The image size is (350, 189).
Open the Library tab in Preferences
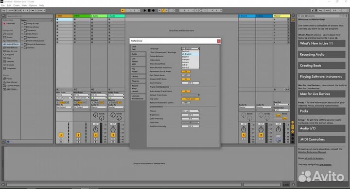pyautogui.click(x=138, y=77)
